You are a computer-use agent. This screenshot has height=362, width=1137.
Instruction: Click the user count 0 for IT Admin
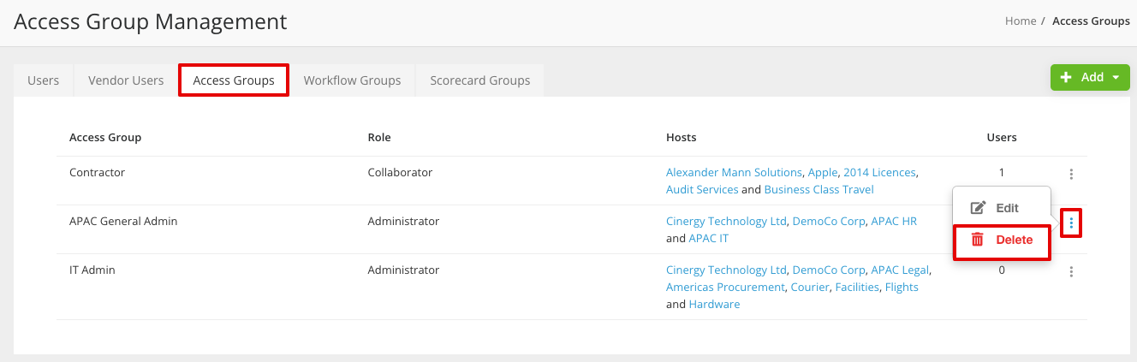[1002, 270]
